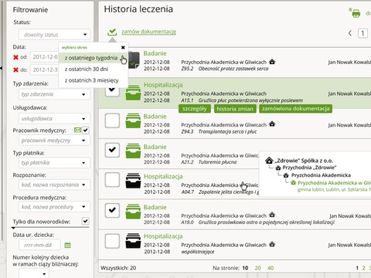Click green drawer icon of A19.0 Badanie
Image resolution: width=371 pixels, height=278 pixels.
(x=133, y=212)
